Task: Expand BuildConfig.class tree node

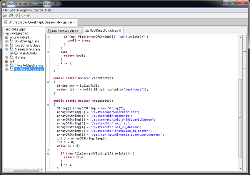Action: (x=7, y=41)
